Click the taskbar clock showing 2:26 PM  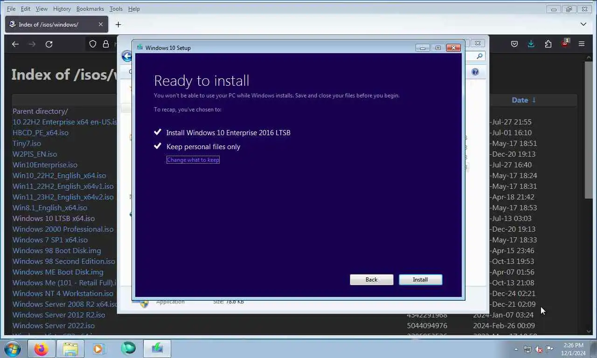(x=573, y=349)
